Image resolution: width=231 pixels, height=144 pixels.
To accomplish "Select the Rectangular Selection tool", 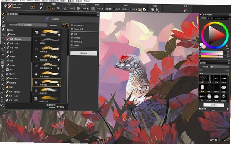I will point(3,38).
